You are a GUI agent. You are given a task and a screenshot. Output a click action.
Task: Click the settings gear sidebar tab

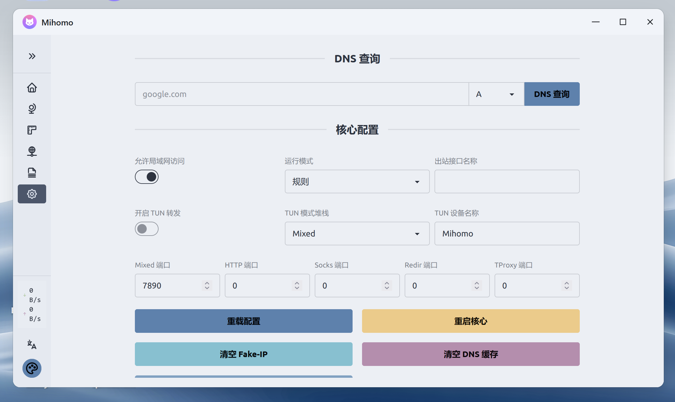pos(32,194)
